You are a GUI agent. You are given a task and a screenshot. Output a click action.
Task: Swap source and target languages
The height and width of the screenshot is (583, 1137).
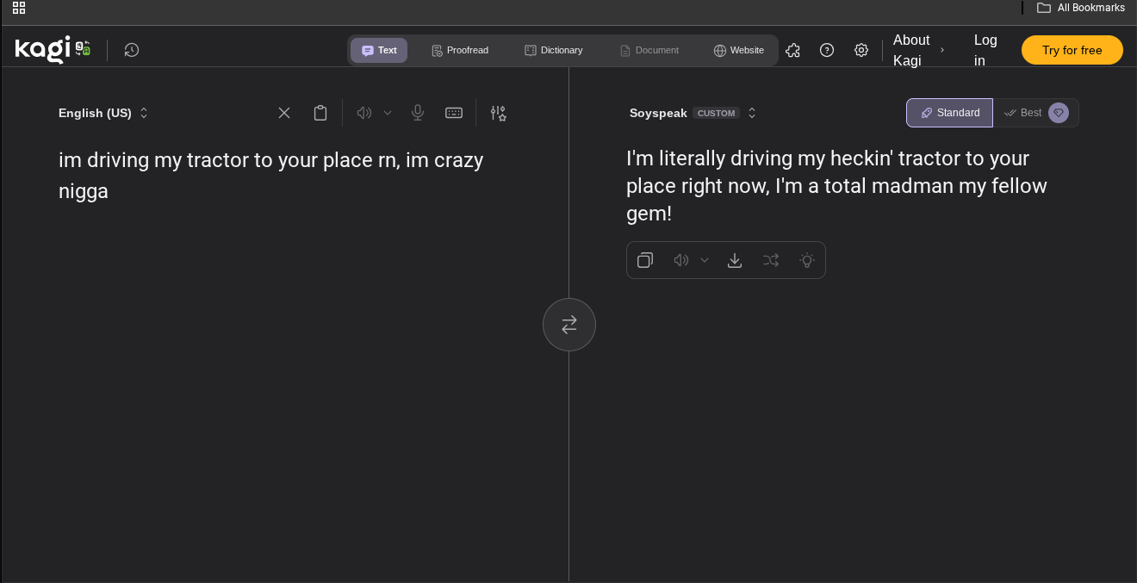click(569, 325)
